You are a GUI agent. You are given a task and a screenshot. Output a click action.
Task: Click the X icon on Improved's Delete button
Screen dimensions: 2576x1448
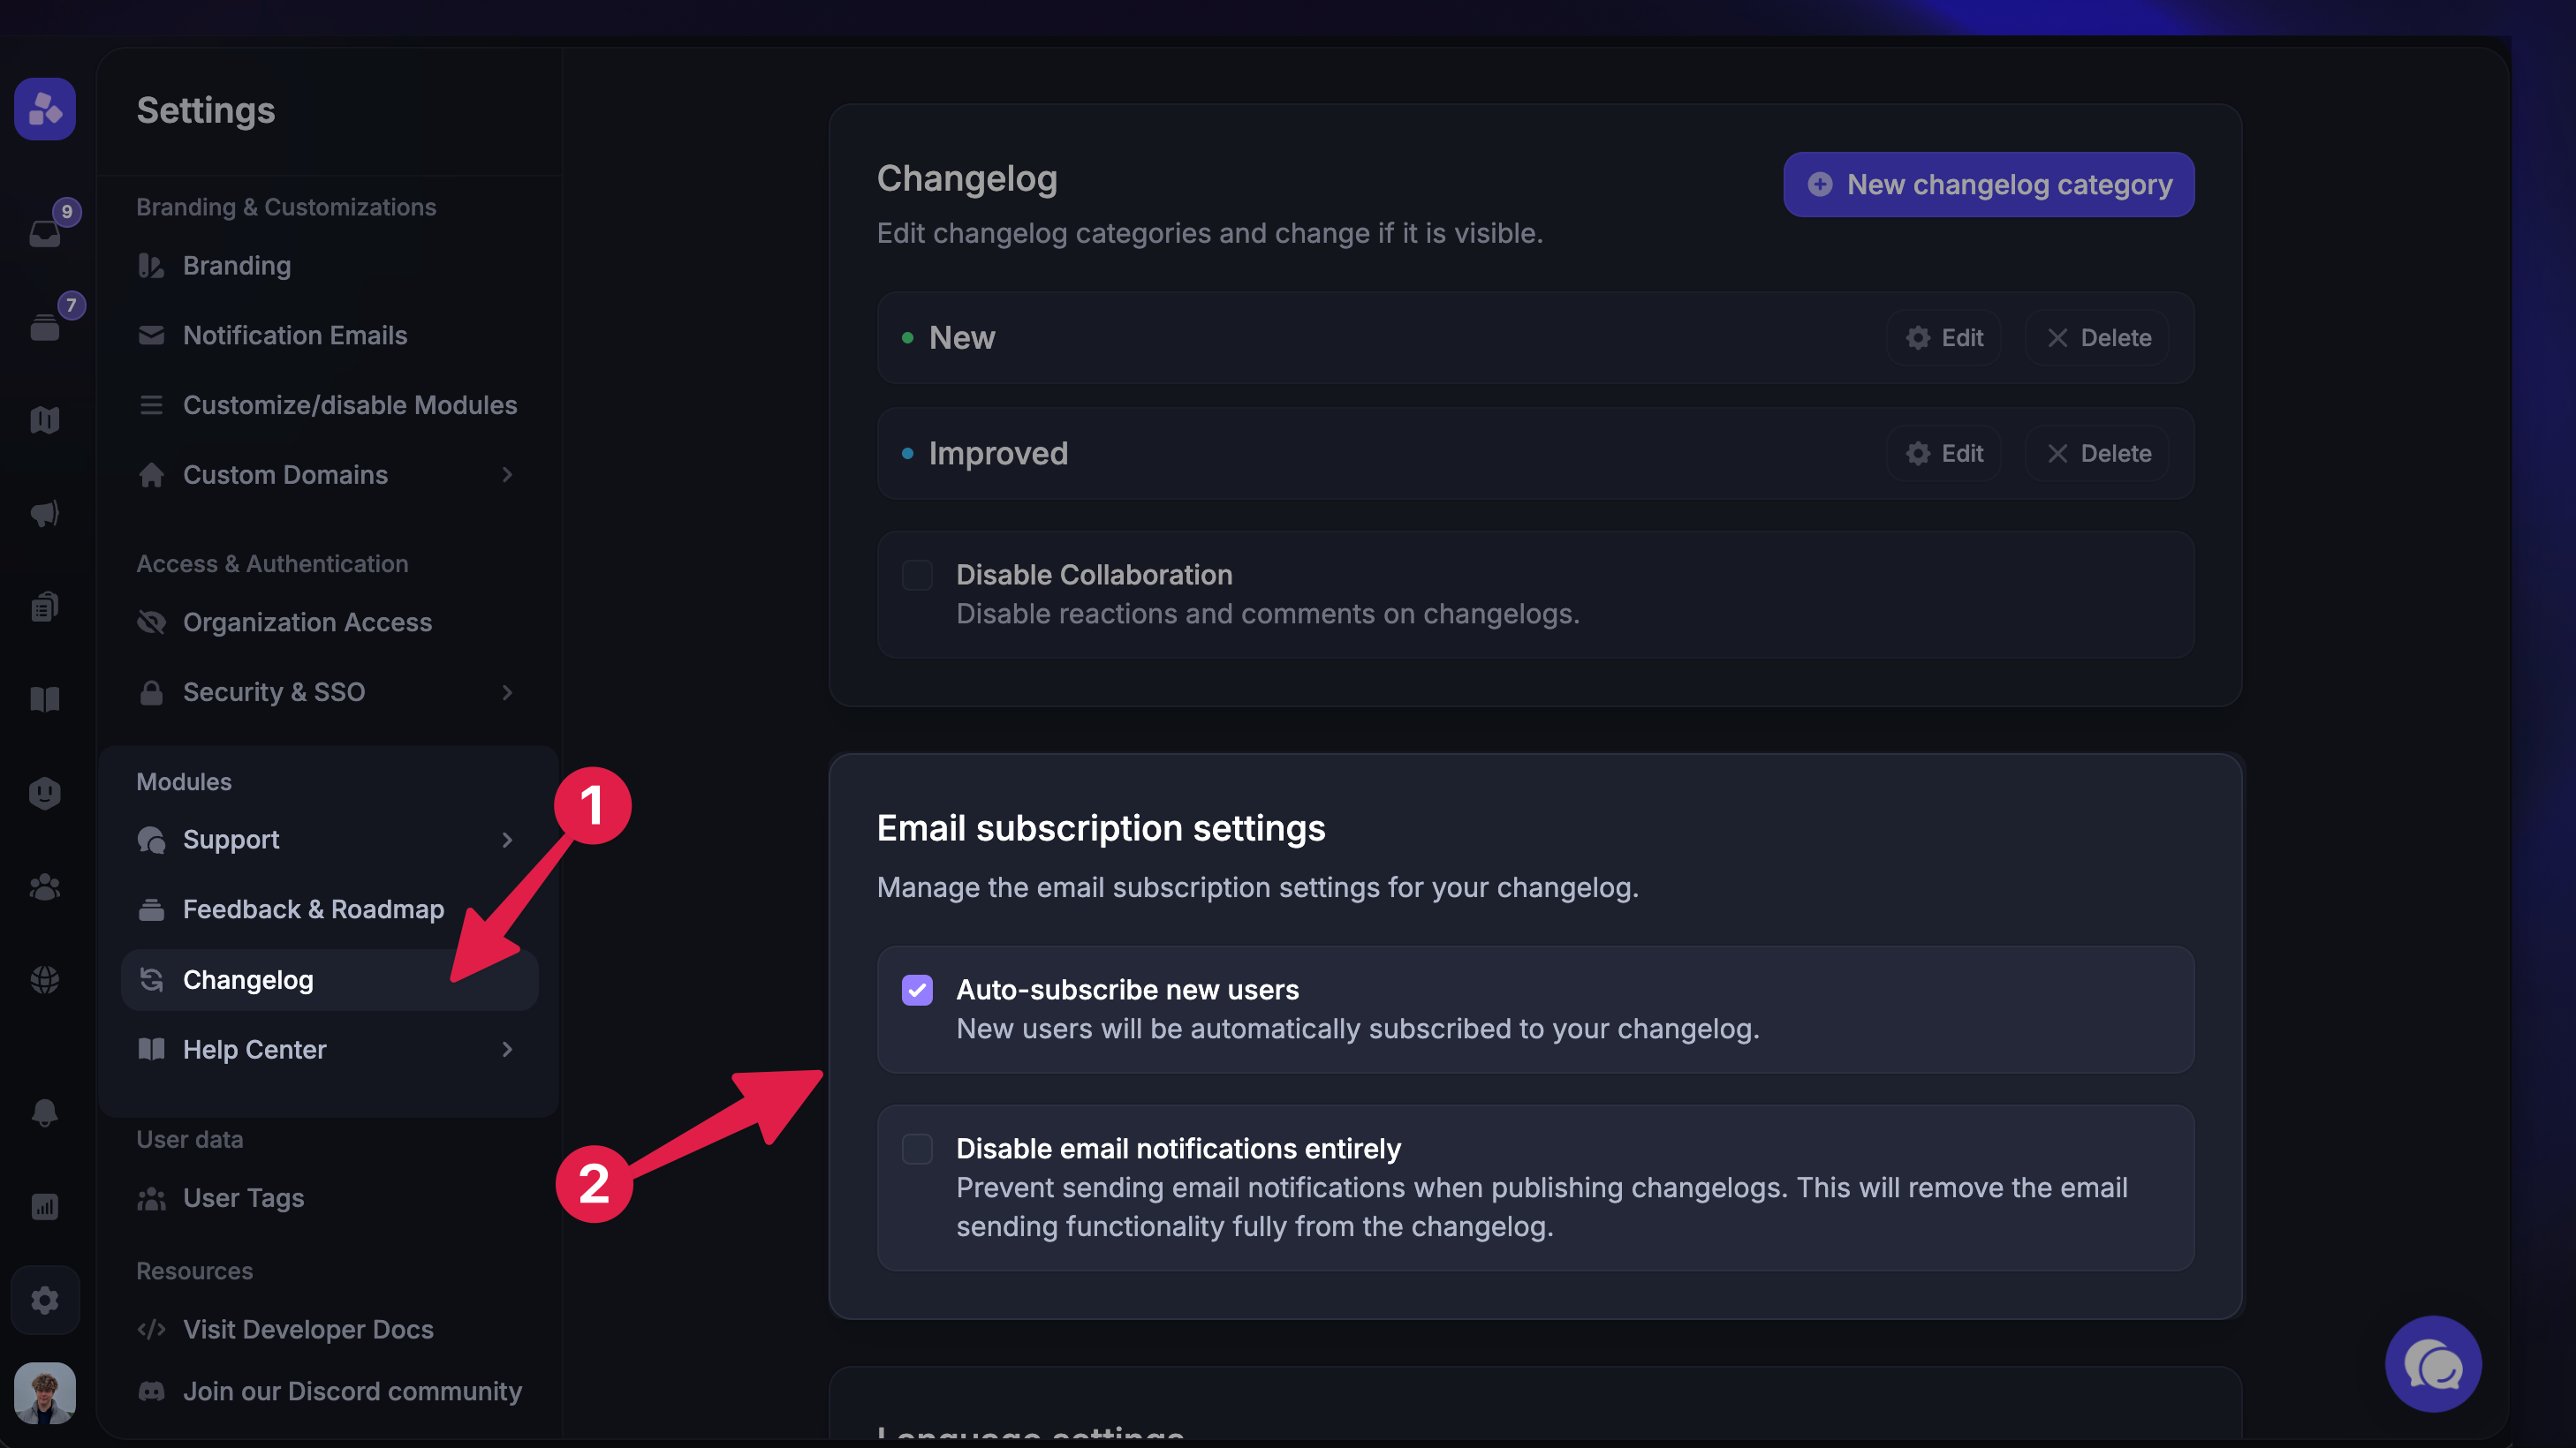[x=2057, y=454]
